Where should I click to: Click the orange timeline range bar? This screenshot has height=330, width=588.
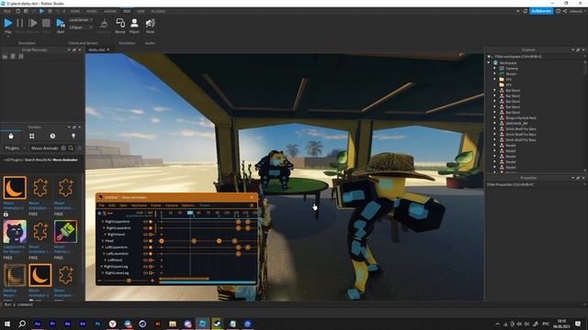[184, 279]
